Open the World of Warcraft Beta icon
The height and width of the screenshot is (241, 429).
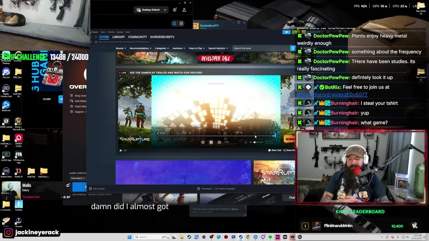pyautogui.click(x=18, y=124)
